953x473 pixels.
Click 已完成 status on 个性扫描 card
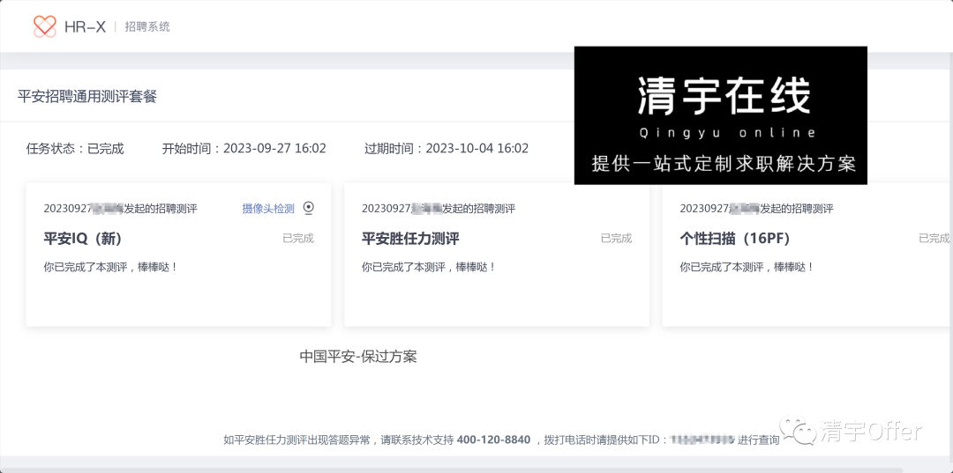tap(934, 239)
